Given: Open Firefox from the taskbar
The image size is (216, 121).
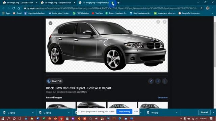Looking at the screenshot, I should (55, 119).
